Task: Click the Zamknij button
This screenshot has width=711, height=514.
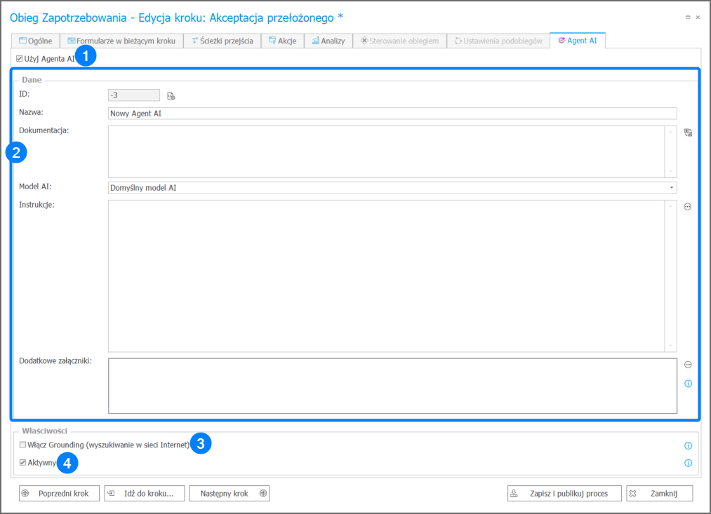Action: (x=659, y=493)
